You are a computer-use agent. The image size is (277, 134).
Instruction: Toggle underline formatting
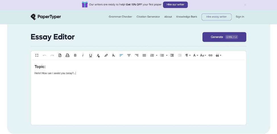tap(90, 55)
